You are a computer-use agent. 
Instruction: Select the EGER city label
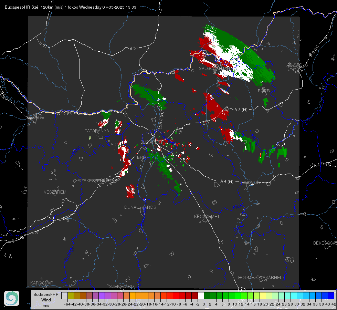264,91
